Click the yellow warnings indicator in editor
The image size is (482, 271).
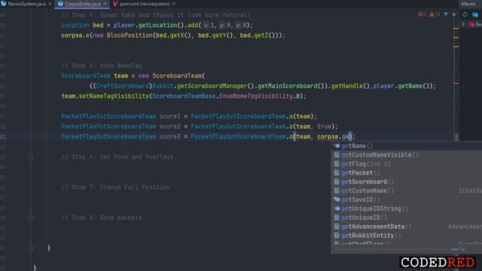435,14
